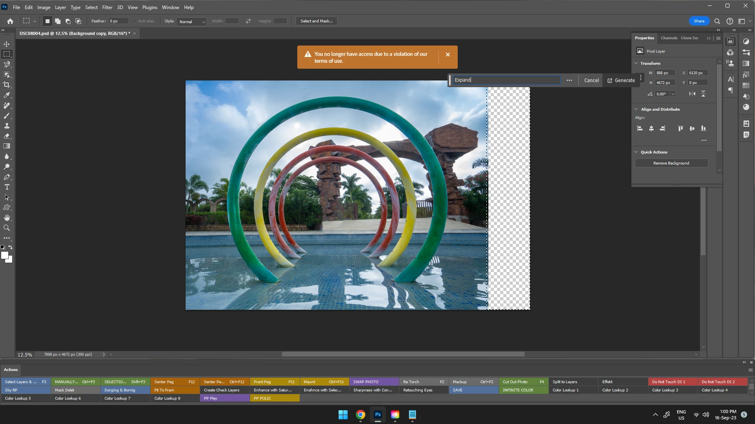Open the Style dropdown set to Normal

192,22
